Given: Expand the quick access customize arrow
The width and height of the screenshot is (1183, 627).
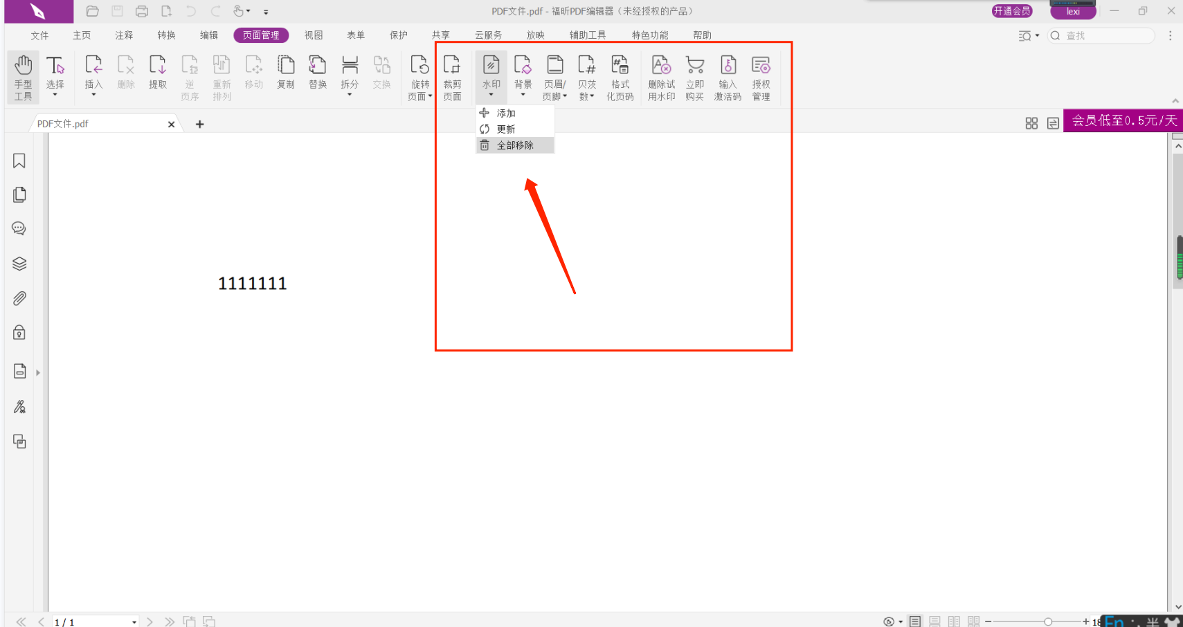Looking at the screenshot, I should (x=266, y=12).
